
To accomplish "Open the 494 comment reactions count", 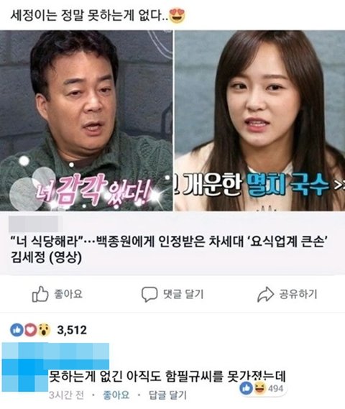I will point(275,389).
